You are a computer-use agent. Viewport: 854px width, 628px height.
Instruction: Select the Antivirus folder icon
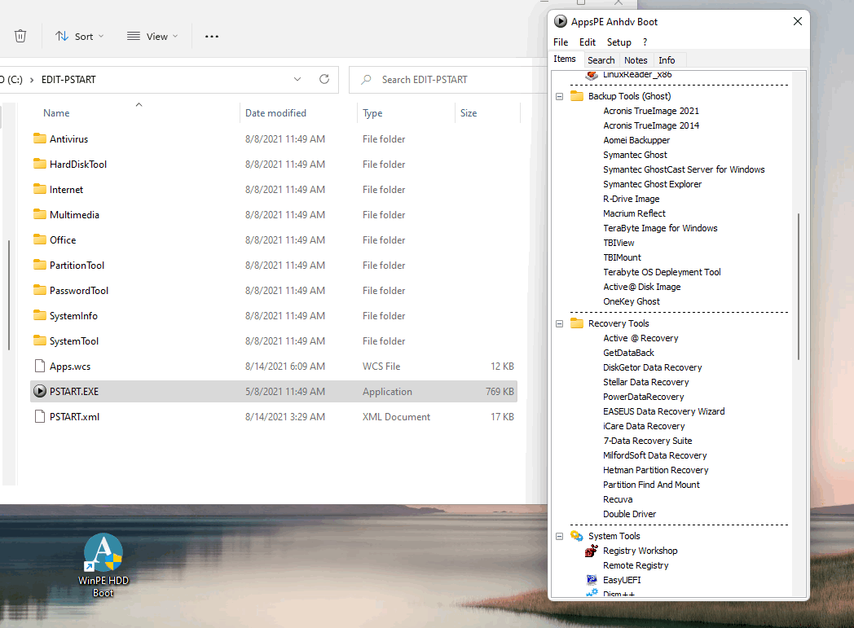(40, 138)
